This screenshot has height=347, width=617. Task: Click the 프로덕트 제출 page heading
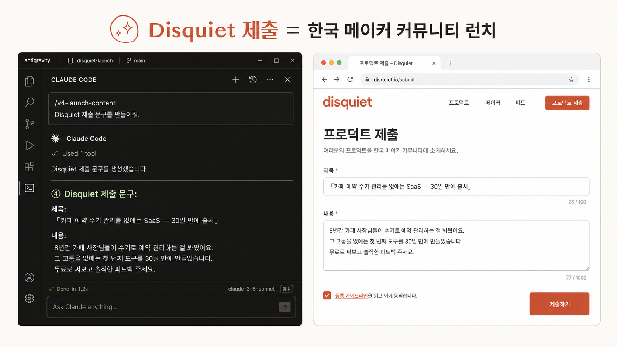coord(361,135)
